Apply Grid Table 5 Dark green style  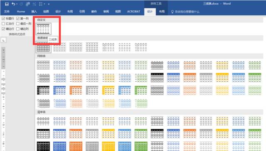[141, 90]
